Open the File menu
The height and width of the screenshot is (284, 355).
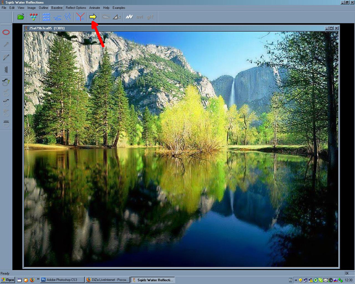[x=4, y=8]
